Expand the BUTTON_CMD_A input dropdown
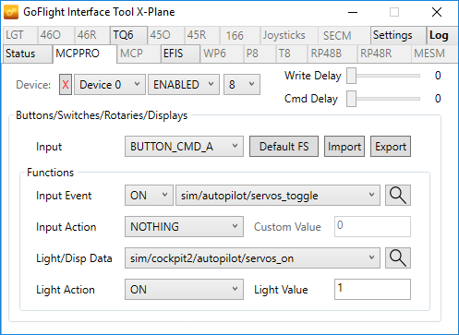This screenshot has height=335, width=459. point(184,147)
